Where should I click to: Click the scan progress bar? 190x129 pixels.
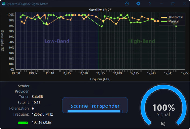95,111
